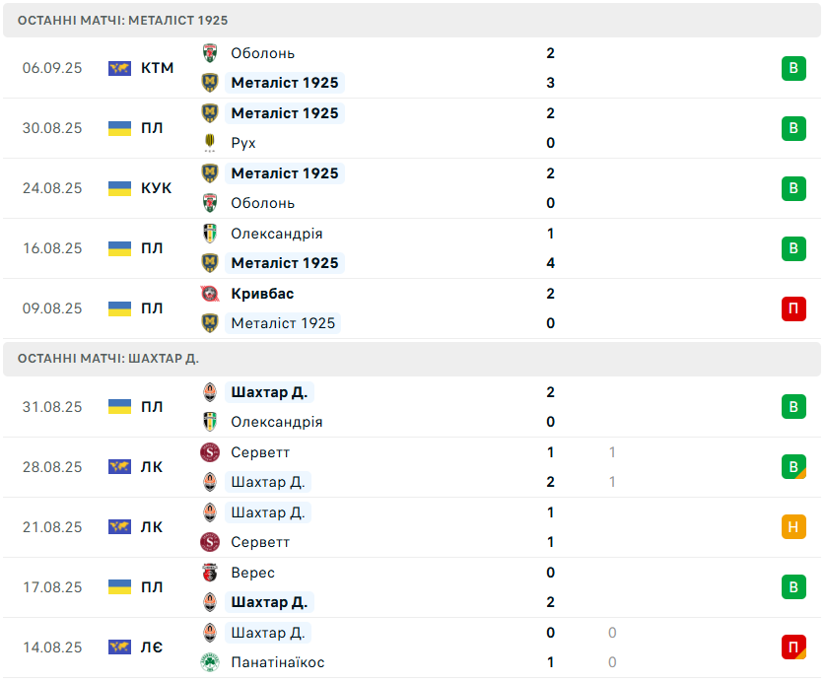Click the Servette logo in the 28.08.25 match

tap(209, 452)
